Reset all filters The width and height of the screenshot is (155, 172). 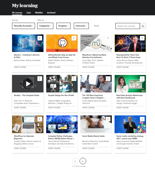tap(96, 26)
